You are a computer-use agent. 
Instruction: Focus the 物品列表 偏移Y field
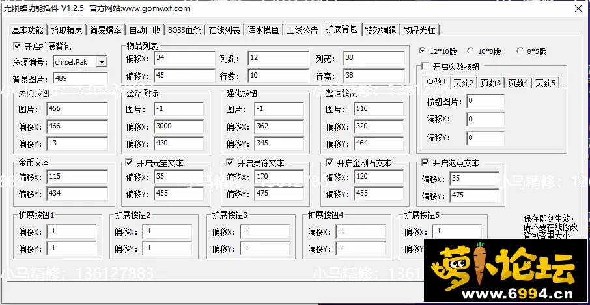[x=185, y=76]
